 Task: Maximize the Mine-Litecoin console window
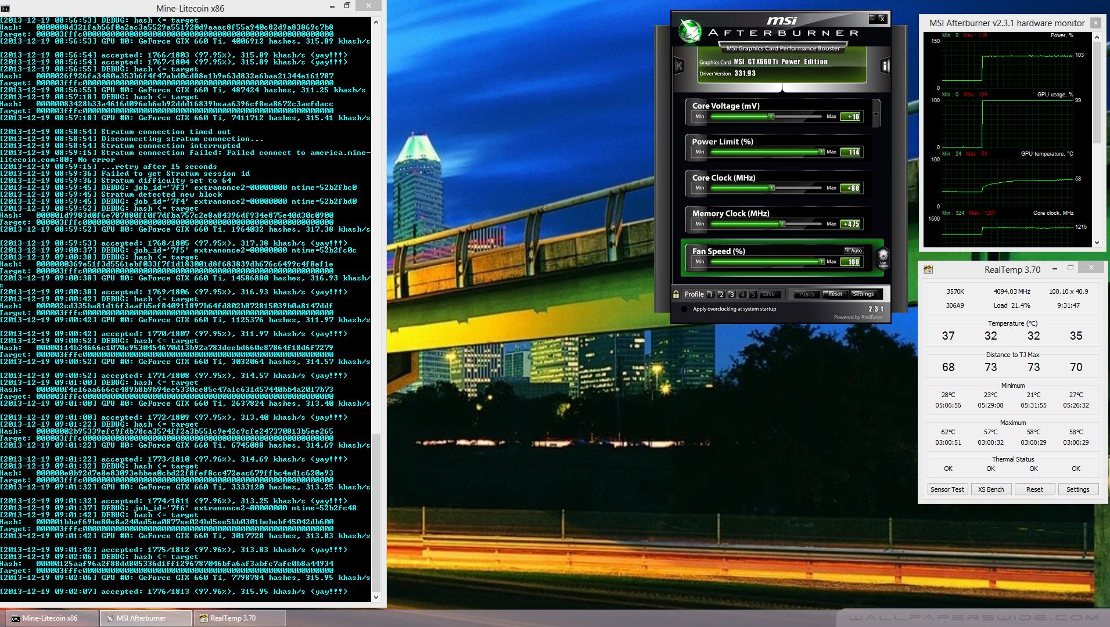(x=347, y=6)
